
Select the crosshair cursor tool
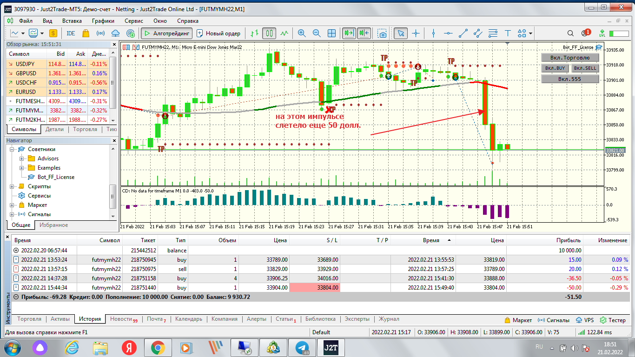[x=416, y=33]
